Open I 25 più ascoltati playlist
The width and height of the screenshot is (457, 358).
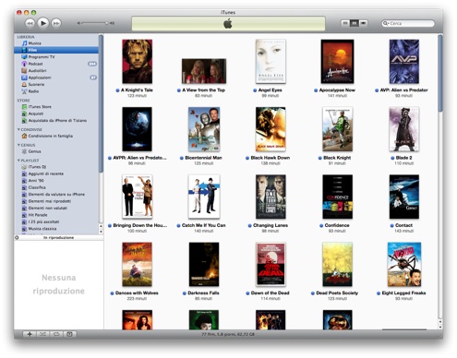point(43,221)
